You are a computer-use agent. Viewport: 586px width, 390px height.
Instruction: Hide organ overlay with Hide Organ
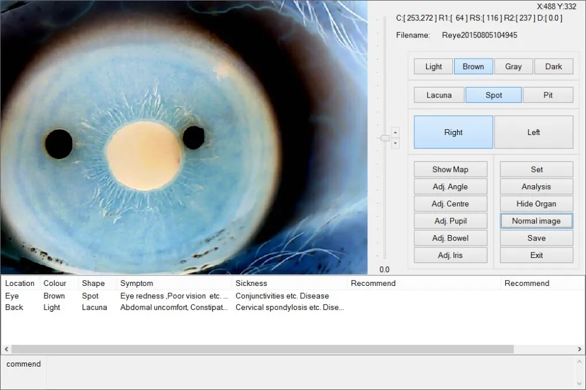click(536, 204)
